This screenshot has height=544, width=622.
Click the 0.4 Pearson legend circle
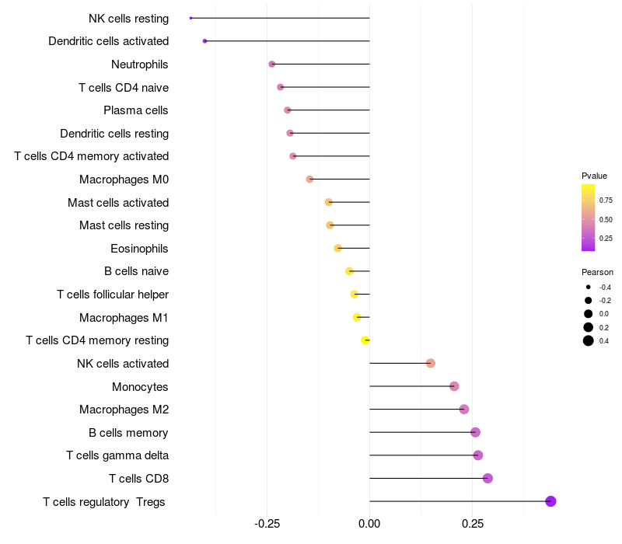coord(589,340)
